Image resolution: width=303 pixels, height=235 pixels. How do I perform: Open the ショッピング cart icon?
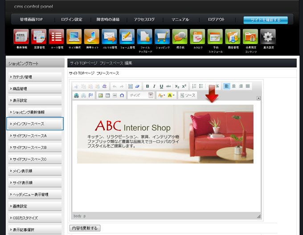tap(162, 36)
